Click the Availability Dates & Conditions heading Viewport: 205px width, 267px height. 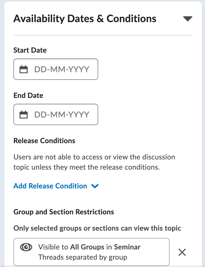[85, 19]
